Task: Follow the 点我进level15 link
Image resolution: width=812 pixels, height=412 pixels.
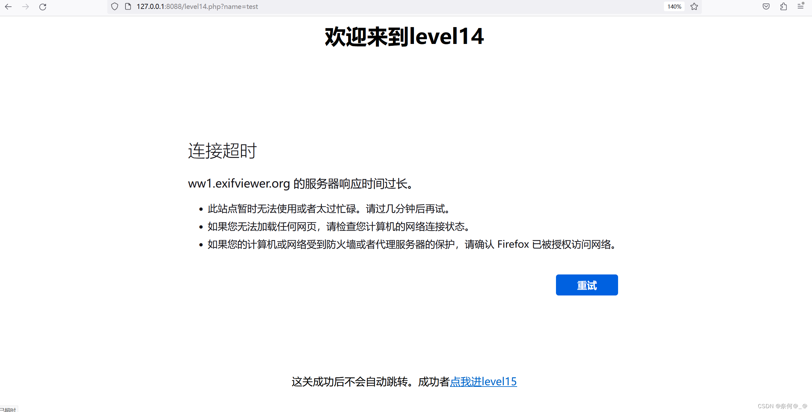Action: coord(483,381)
